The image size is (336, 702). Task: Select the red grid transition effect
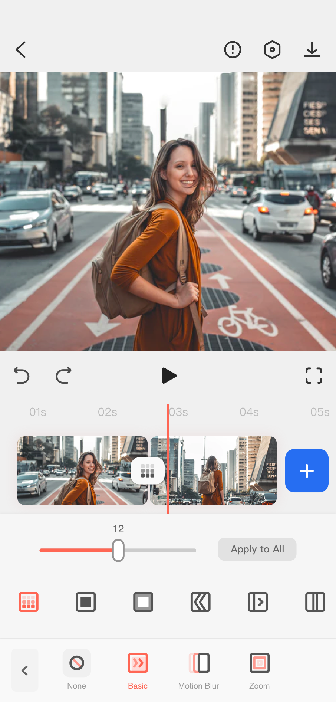29,602
